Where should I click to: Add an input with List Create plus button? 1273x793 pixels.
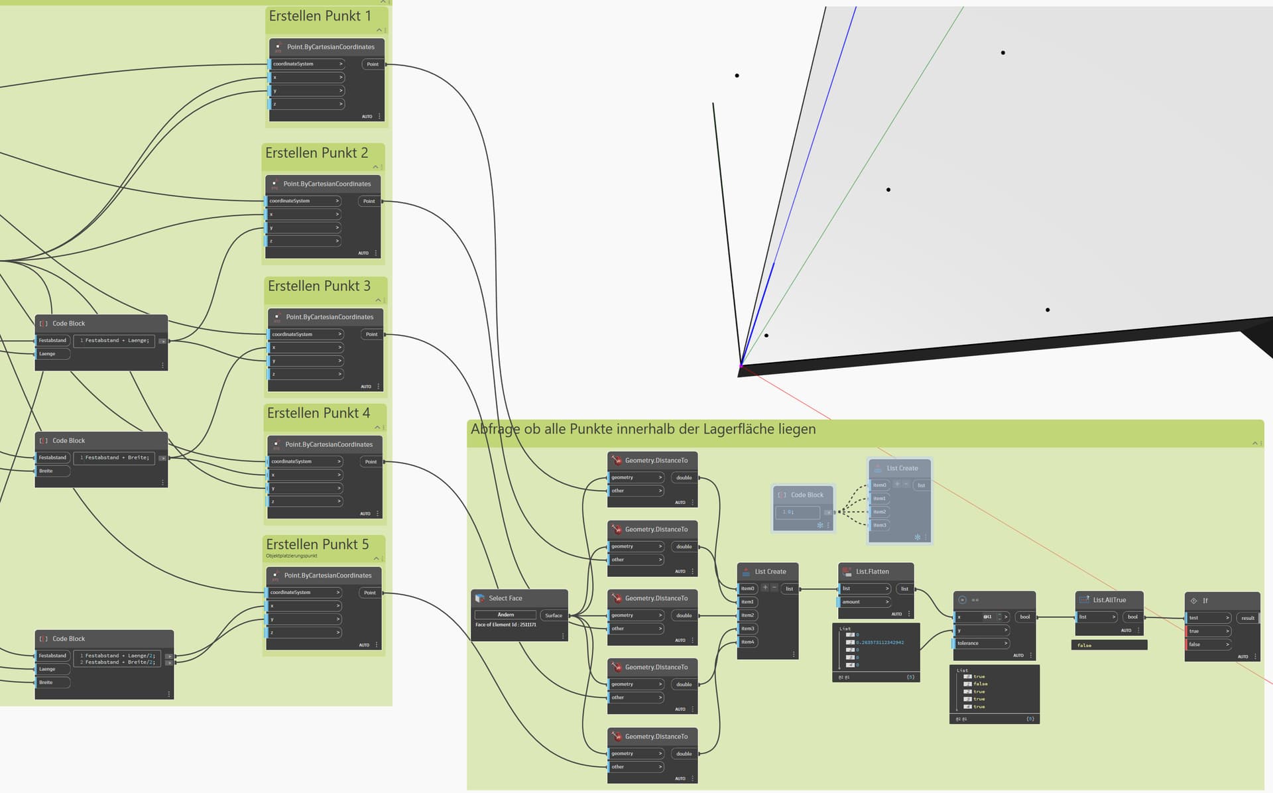764,588
